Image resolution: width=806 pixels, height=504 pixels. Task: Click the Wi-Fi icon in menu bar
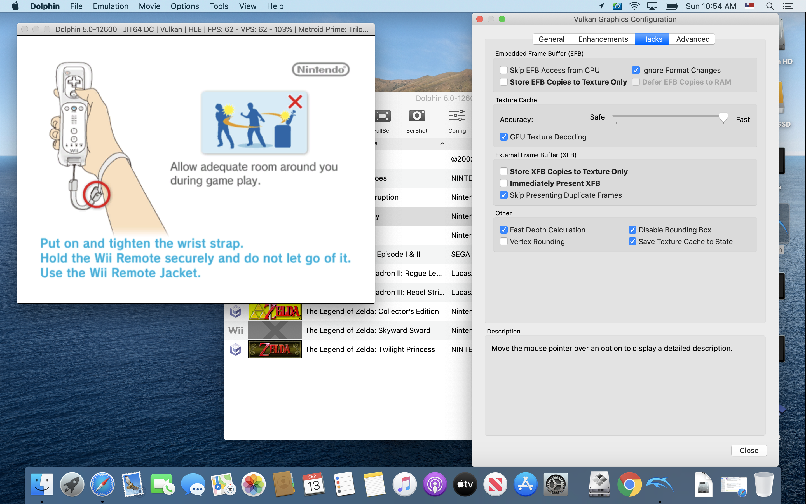click(x=634, y=6)
